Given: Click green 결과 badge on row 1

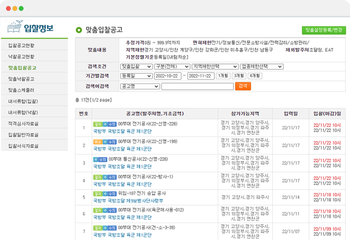Looking at the screenshot, I should coord(98,124).
